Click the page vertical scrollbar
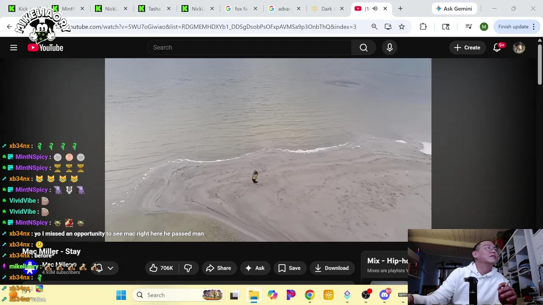The image size is (543, 305). [x=540, y=66]
